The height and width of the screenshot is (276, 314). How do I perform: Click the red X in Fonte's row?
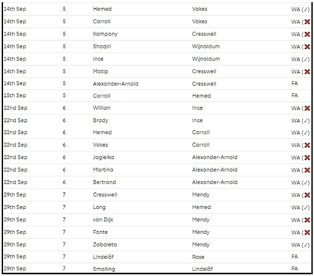point(307,233)
